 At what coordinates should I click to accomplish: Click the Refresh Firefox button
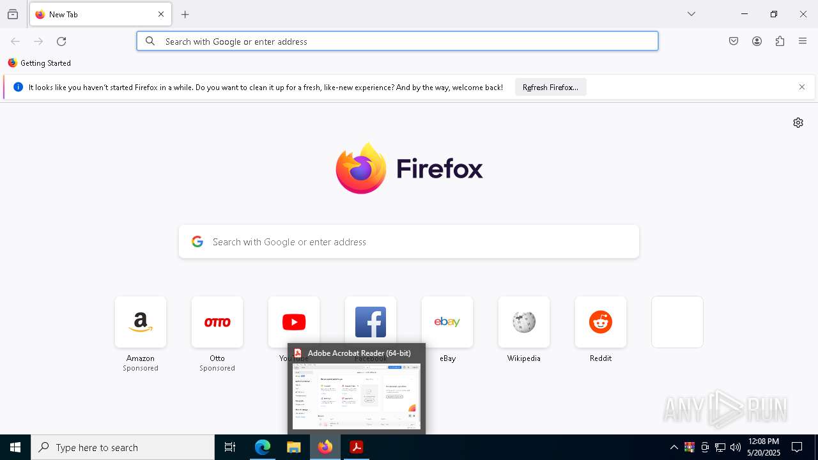550,88
